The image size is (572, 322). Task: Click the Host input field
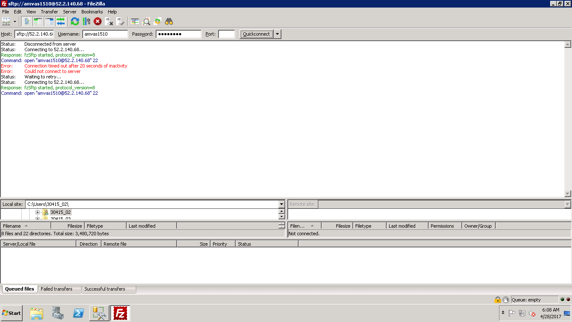coord(34,34)
